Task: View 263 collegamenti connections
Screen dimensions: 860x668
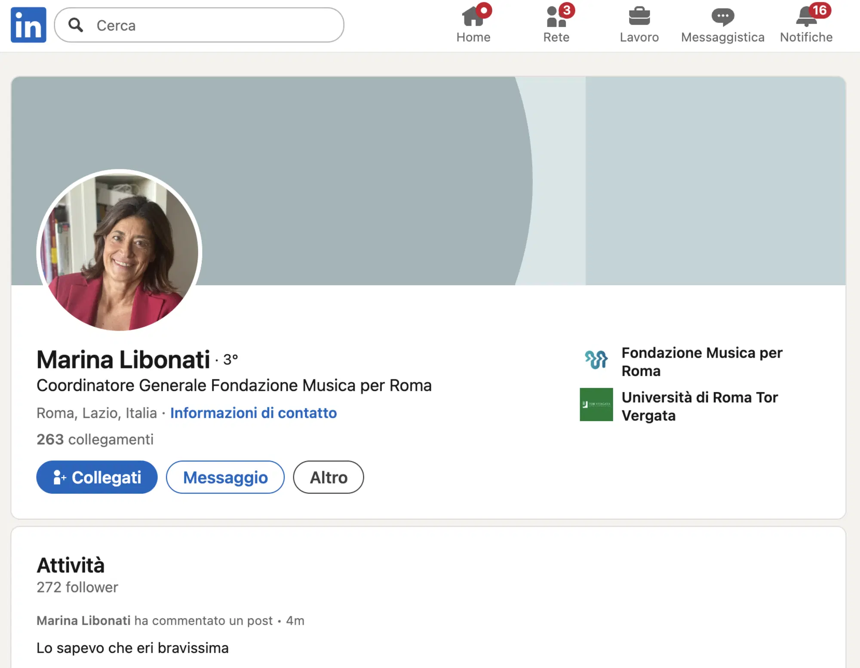Action: pos(95,439)
